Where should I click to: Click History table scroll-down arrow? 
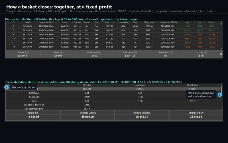click(221, 49)
